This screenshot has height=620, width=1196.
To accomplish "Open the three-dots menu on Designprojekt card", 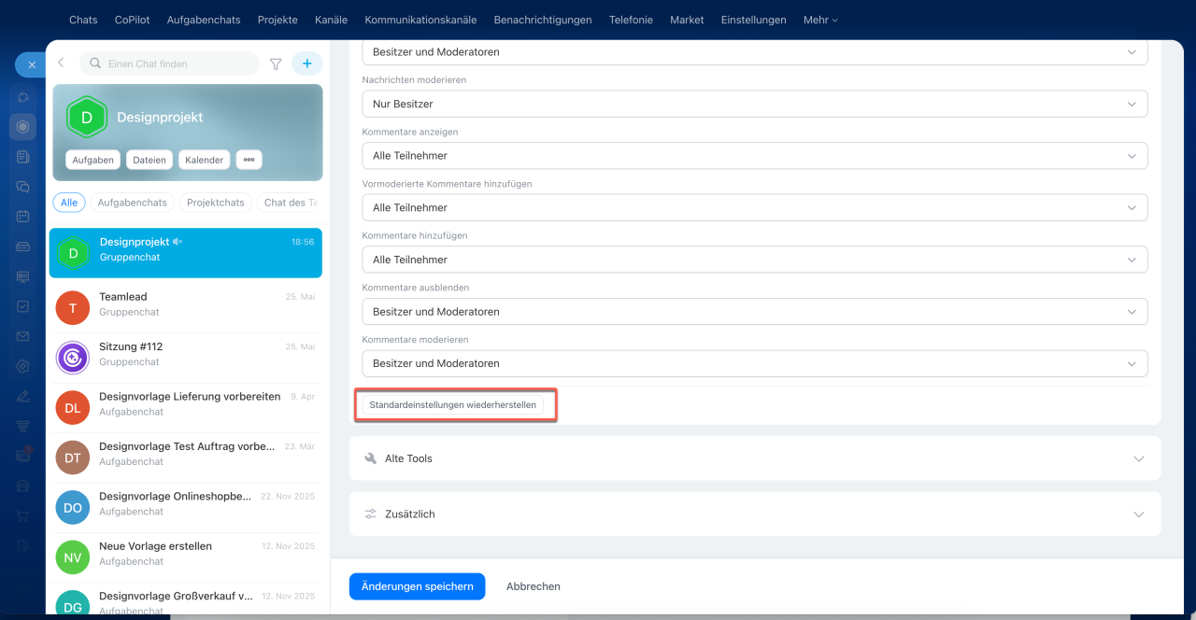I will pyautogui.click(x=249, y=160).
